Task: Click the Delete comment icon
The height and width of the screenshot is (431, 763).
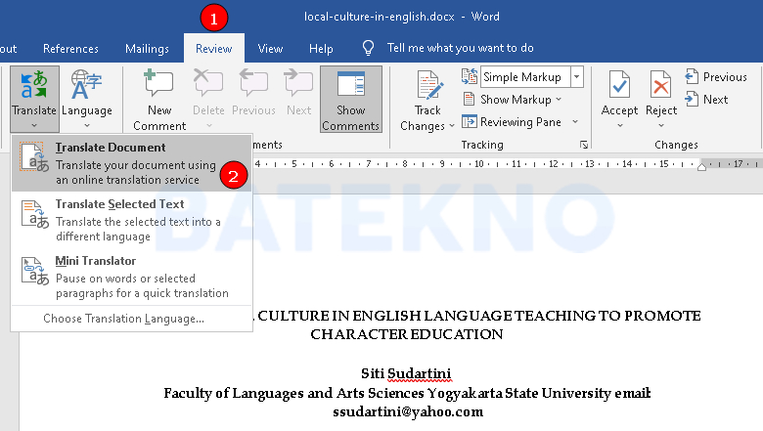Action: [x=208, y=83]
